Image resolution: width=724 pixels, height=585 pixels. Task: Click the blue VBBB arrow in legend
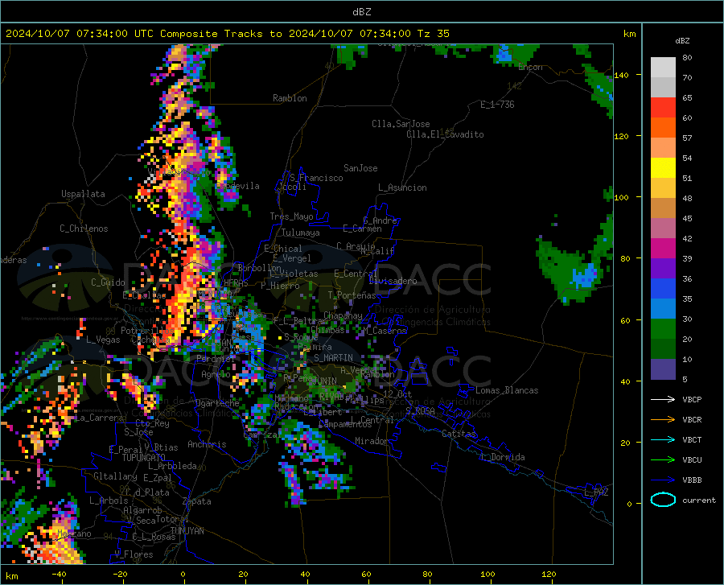(663, 480)
